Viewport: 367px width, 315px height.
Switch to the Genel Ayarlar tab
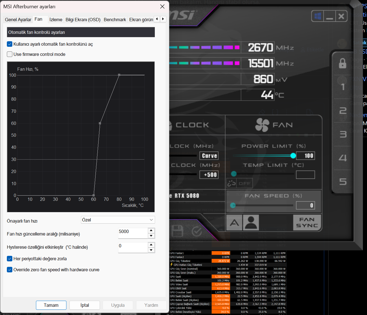click(x=18, y=20)
